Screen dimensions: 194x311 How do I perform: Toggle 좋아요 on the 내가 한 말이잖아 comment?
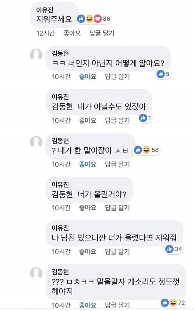tap(88, 164)
